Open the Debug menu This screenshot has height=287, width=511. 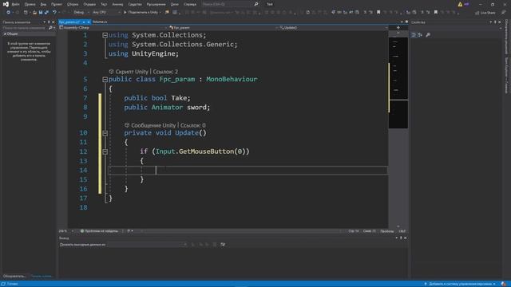click(x=89, y=4)
